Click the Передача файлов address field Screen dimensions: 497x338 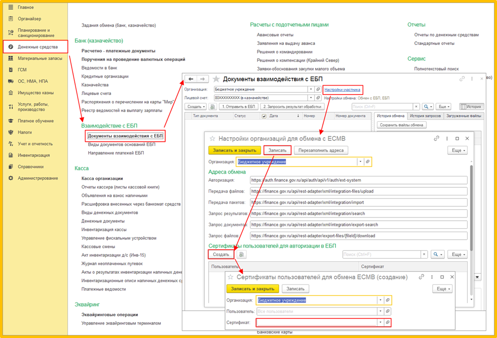tap(359, 191)
